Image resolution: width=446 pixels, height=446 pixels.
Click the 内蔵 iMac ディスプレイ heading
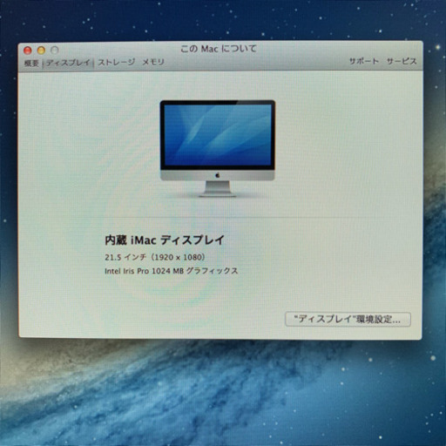click(x=165, y=240)
